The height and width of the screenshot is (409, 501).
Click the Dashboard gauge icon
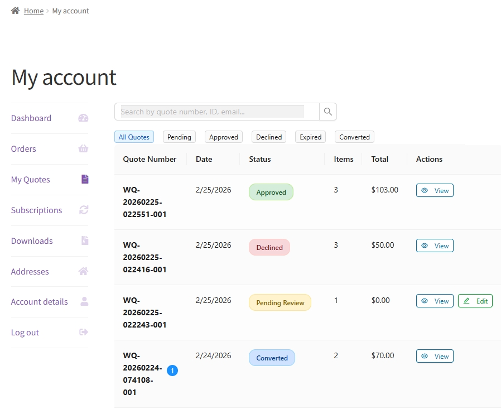click(x=83, y=118)
